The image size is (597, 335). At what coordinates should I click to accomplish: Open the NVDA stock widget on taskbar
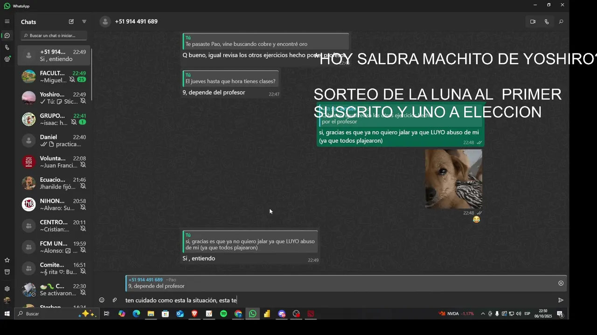[456, 314]
